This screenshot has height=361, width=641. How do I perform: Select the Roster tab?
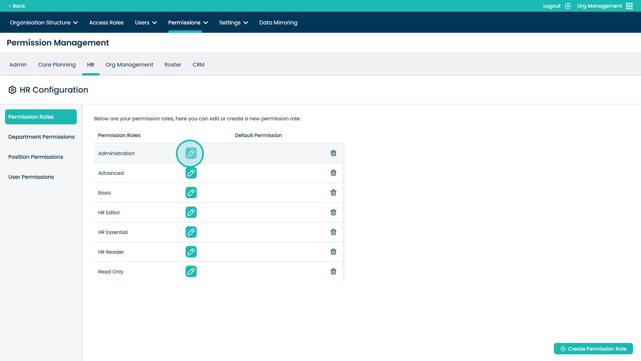173,65
